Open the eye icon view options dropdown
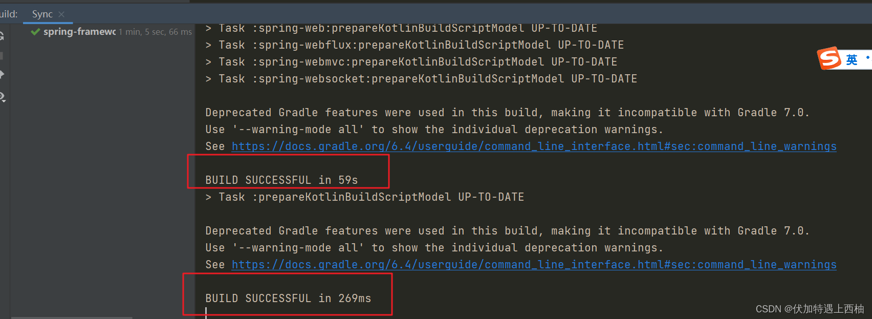 pyautogui.click(x=3, y=97)
